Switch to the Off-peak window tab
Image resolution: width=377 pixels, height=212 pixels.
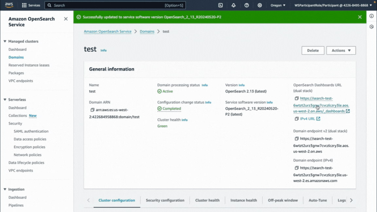tap(283, 200)
